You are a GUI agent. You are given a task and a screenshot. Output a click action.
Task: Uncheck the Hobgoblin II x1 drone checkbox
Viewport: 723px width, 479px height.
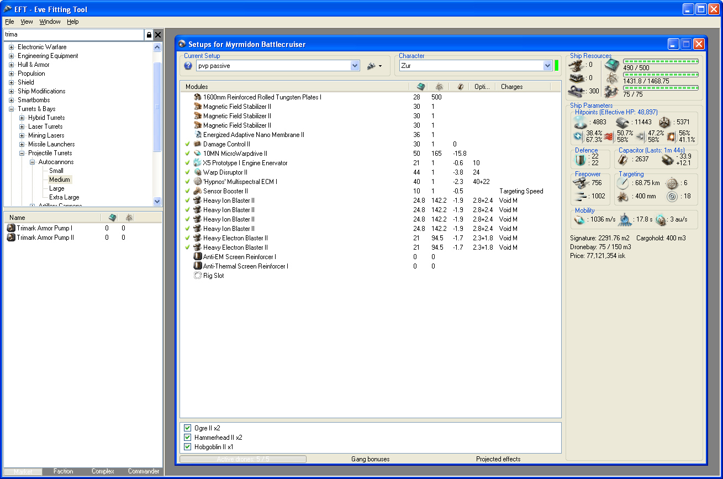187,447
